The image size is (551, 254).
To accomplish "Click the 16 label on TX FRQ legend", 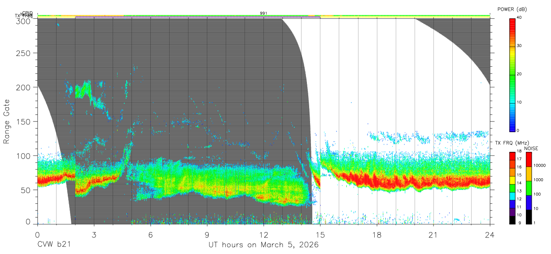I will pos(519,167).
